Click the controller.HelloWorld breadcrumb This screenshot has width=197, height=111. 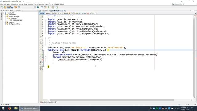[x=48, y=102]
